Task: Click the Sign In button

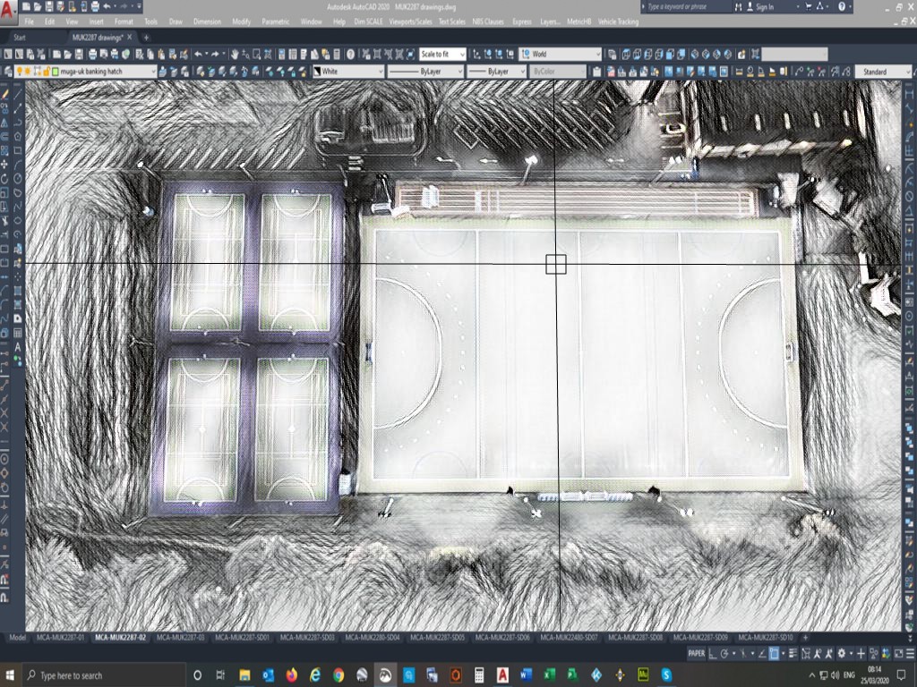Action: tap(765, 7)
